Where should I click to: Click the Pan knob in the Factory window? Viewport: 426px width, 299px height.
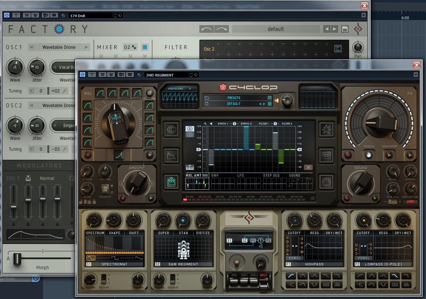(x=358, y=47)
